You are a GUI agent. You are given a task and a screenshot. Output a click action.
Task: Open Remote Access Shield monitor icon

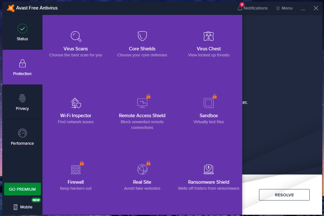tap(142, 103)
